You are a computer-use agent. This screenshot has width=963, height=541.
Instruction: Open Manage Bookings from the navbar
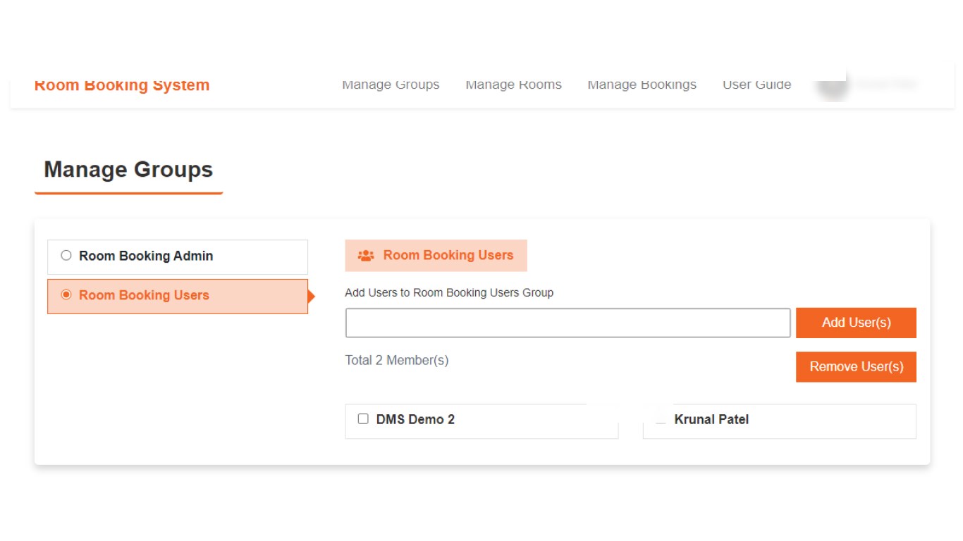tap(642, 85)
